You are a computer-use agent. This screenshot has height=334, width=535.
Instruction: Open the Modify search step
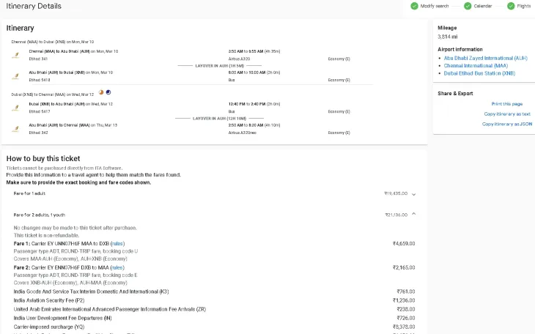point(434,6)
